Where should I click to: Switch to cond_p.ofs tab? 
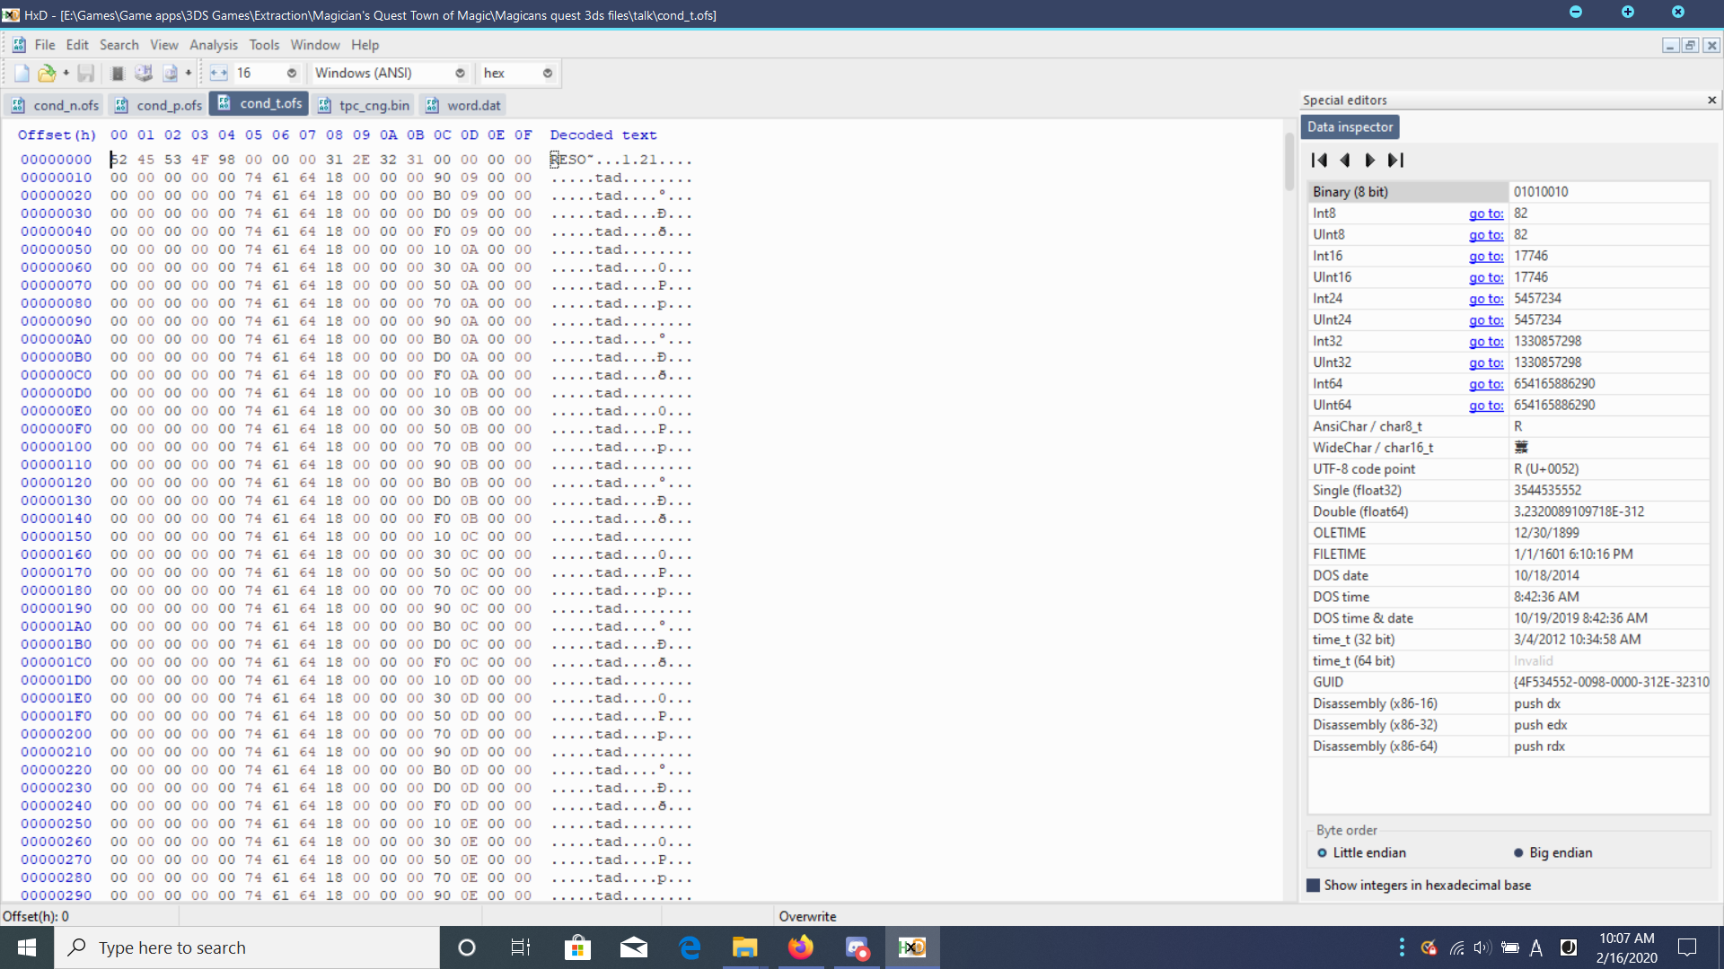tap(158, 105)
